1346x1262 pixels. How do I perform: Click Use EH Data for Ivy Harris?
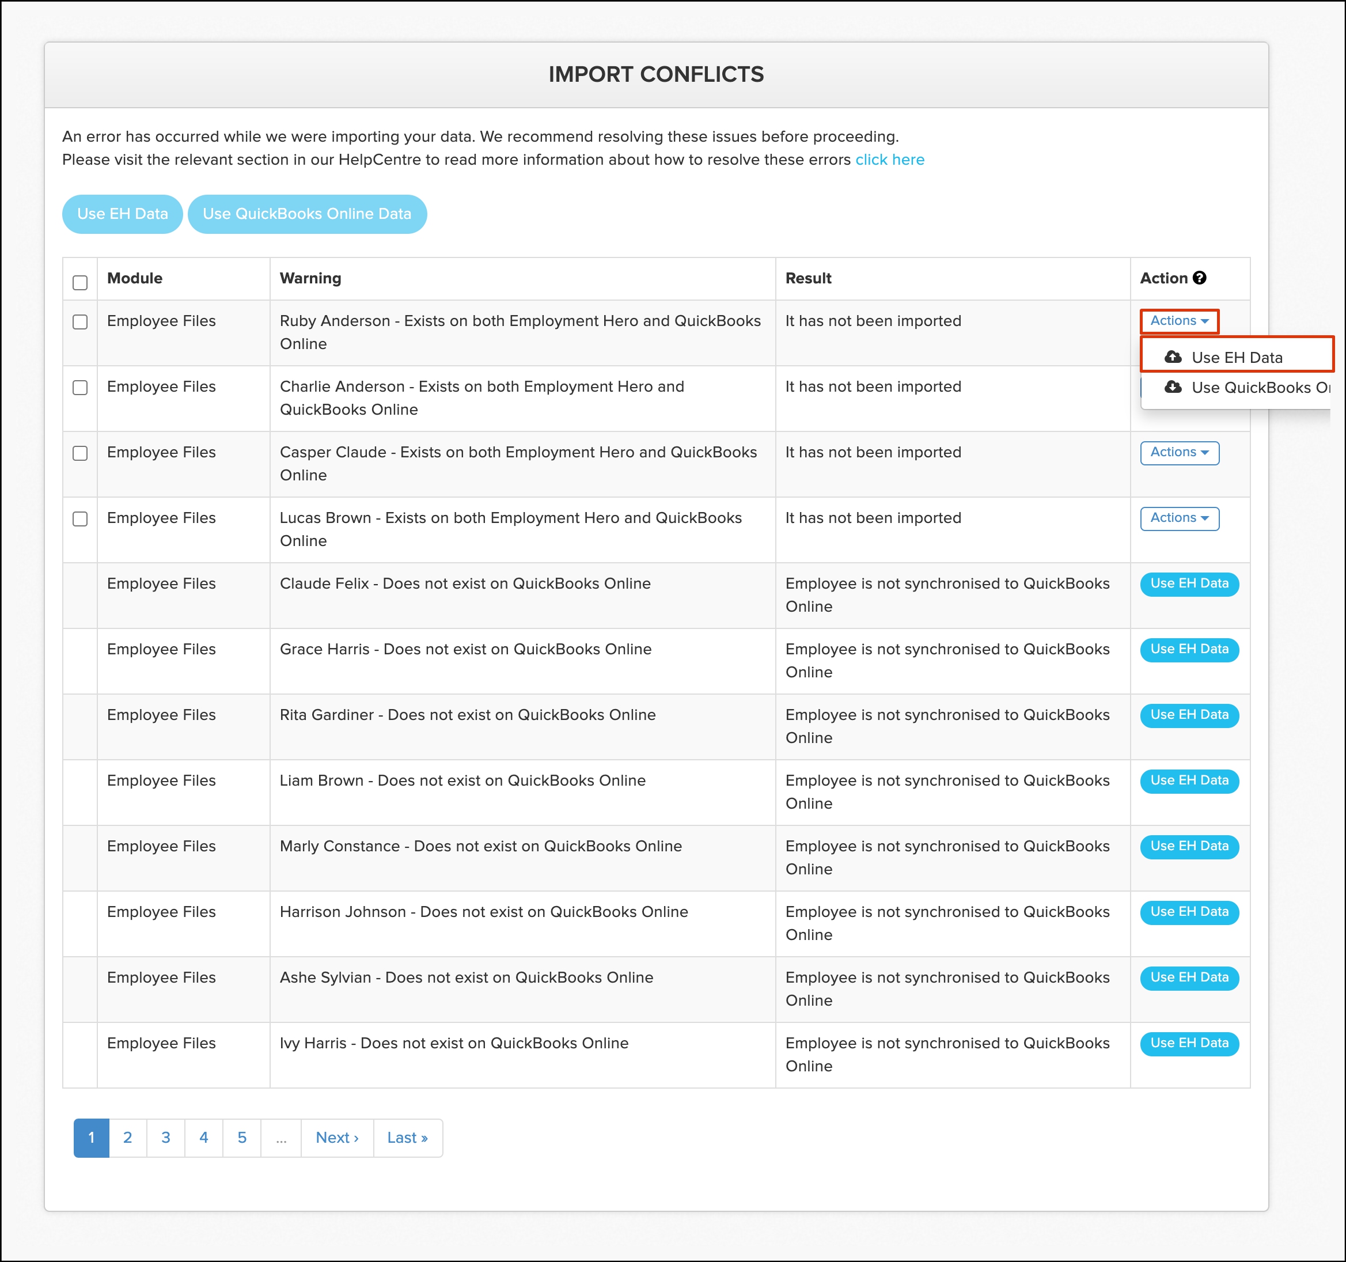coord(1189,1043)
